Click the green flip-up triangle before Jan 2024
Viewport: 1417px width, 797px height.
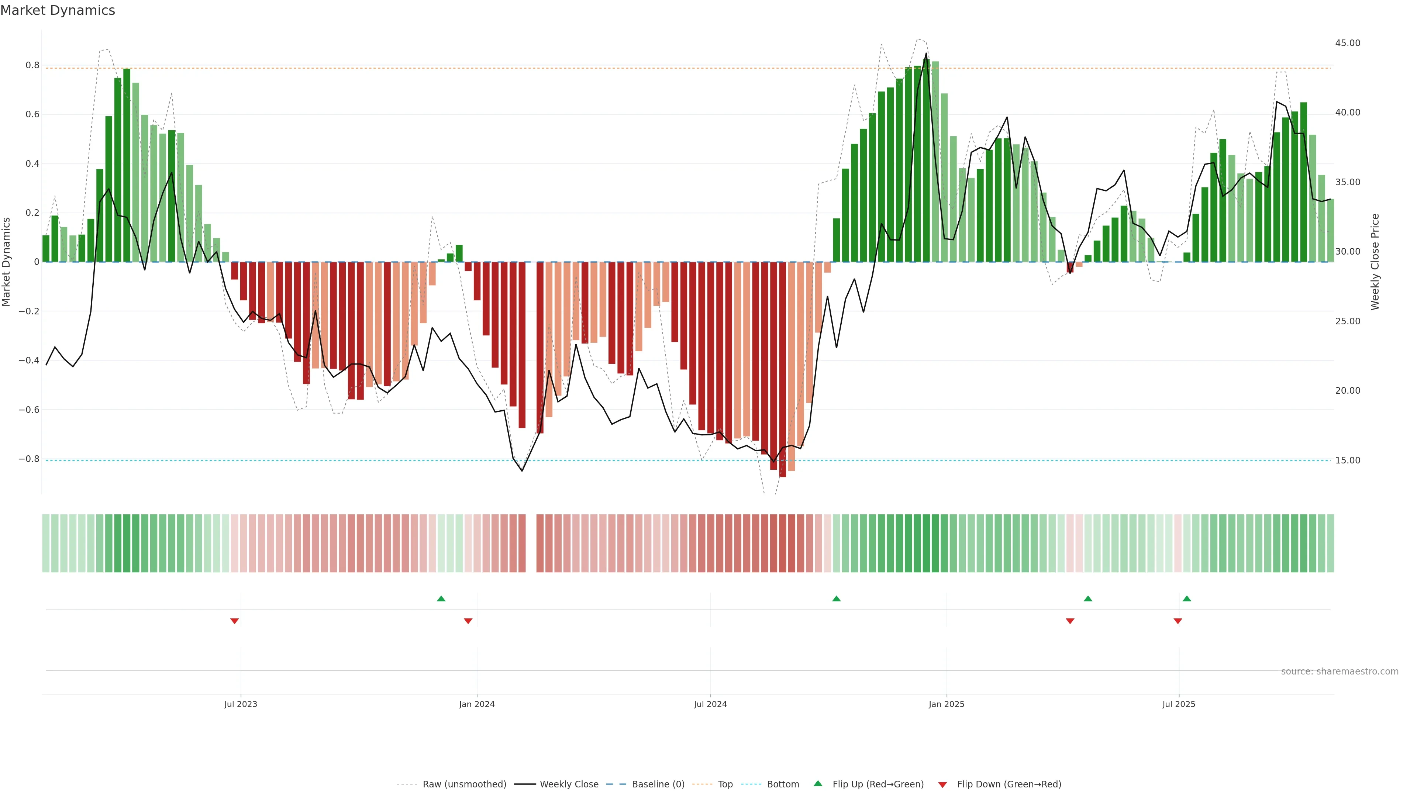click(441, 598)
